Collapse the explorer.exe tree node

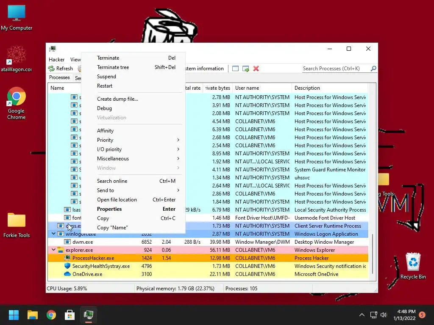click(x=53, y=250)
